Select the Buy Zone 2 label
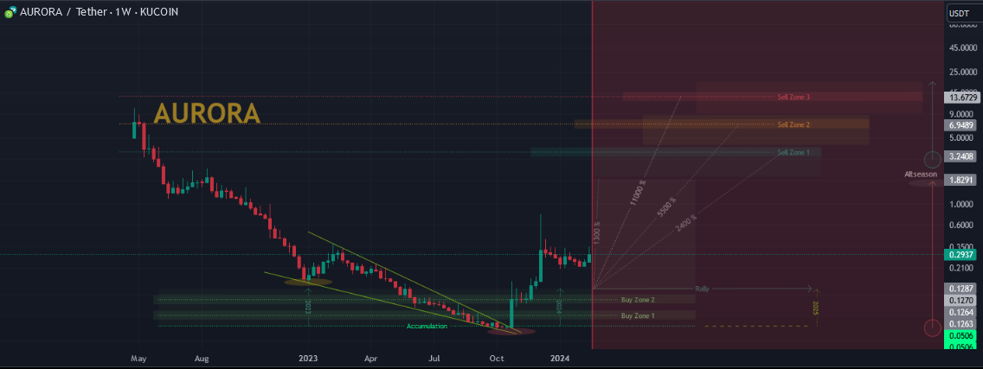This screenshot has width=983, height=369. (x=638, y=300)
